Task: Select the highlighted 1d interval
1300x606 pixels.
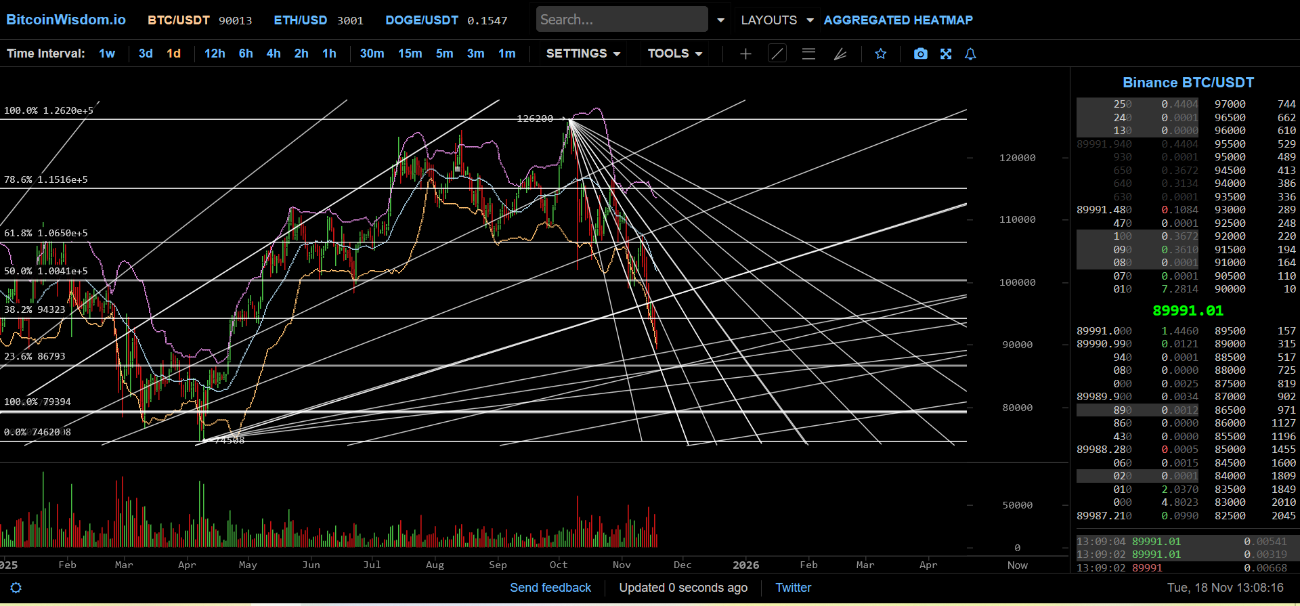Action: click(x=174, y=53)
